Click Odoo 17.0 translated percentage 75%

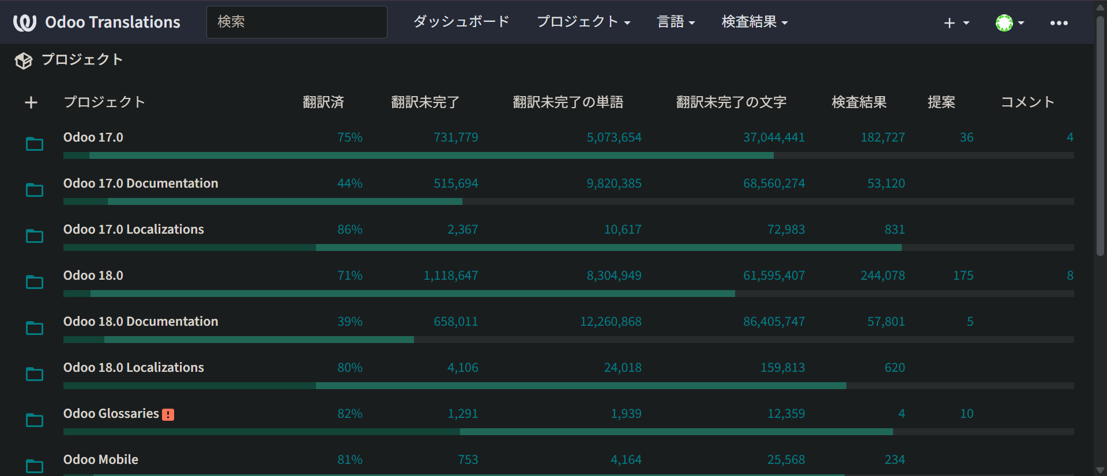pos(350,138)
